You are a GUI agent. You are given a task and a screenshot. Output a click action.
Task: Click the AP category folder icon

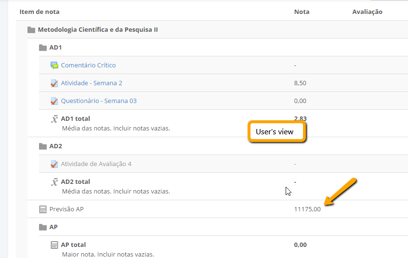point(43,227)
